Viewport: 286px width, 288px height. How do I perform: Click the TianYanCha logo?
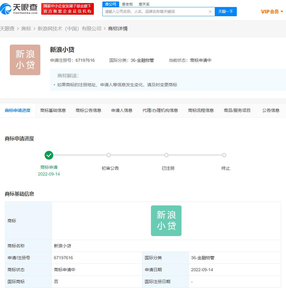click(19, 9)
